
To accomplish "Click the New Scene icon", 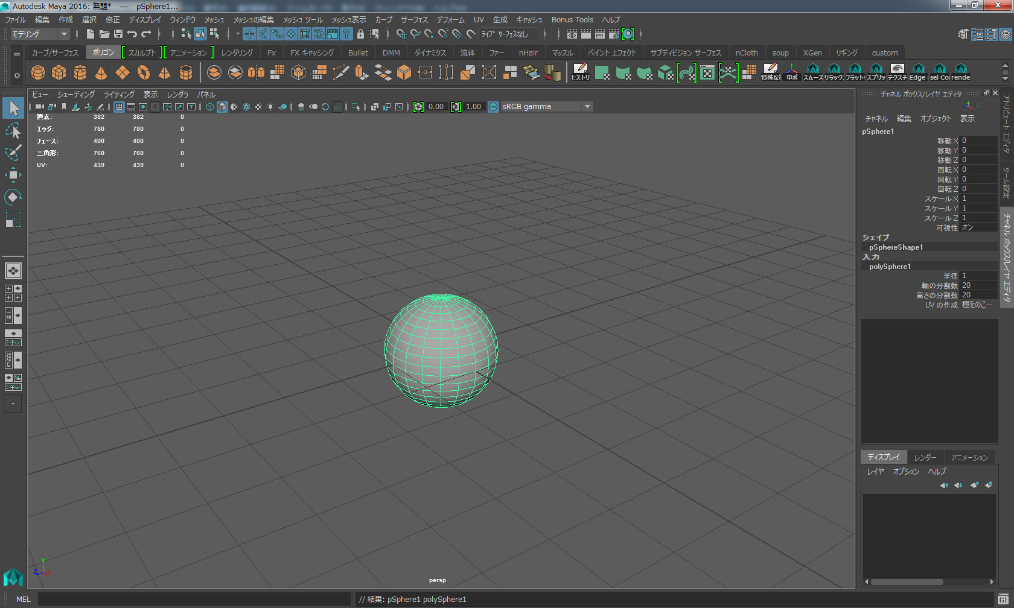I will pyautogui.click(x=91, y=34).
